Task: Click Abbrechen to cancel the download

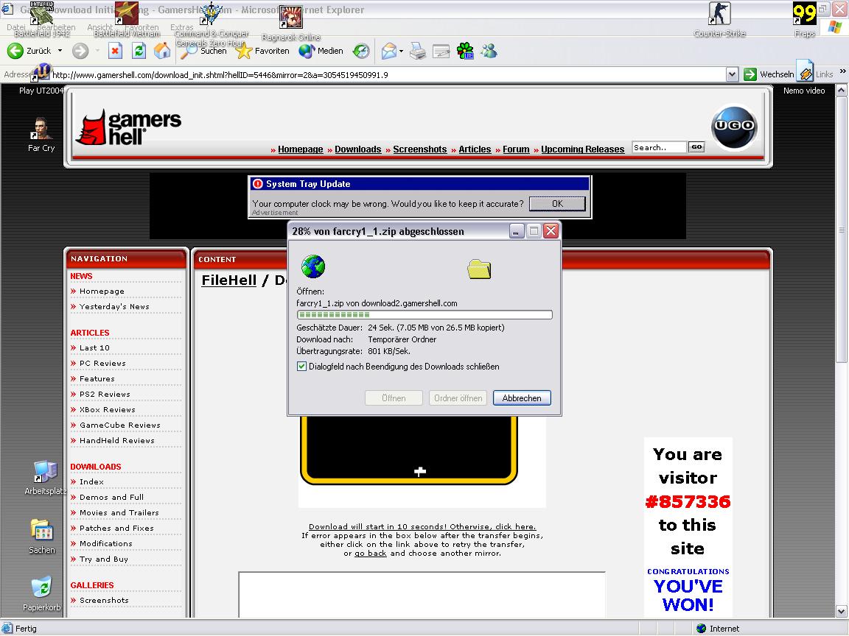Action: tap(522, 398)
